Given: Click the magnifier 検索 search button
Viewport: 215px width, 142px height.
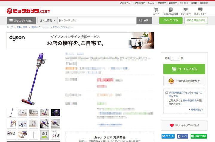Looking at the screenshot, I should pos(144,21).
